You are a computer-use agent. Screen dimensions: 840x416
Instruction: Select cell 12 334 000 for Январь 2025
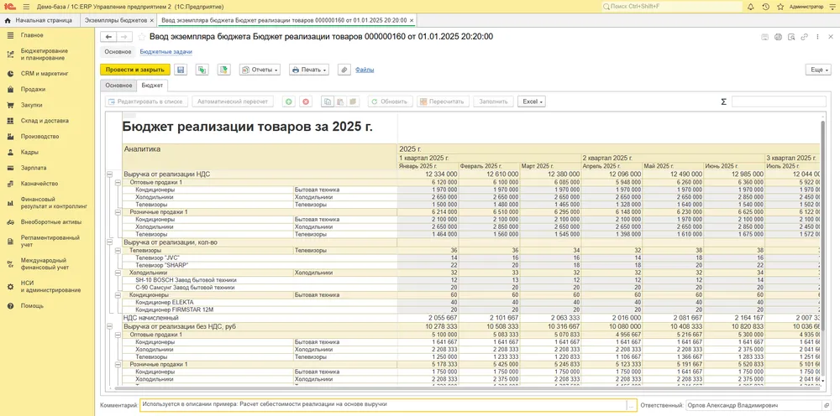428,174
